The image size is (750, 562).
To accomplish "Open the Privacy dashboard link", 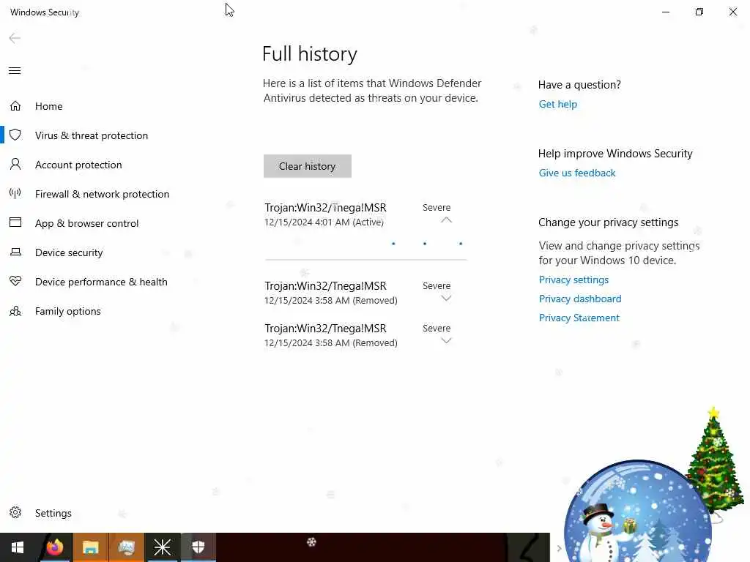I will pos(580,299).
